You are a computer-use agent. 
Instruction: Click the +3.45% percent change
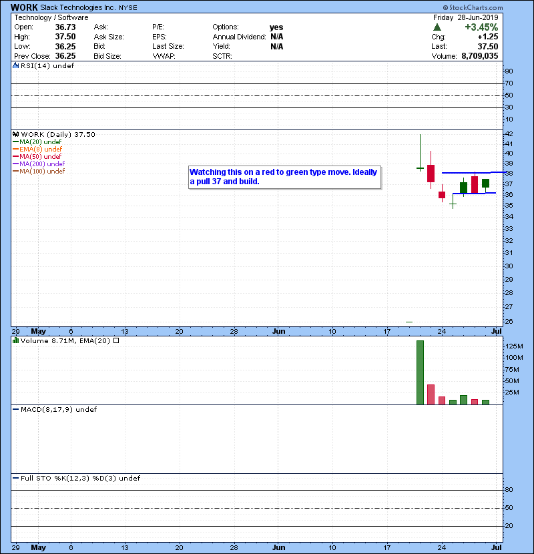(481, 27)
